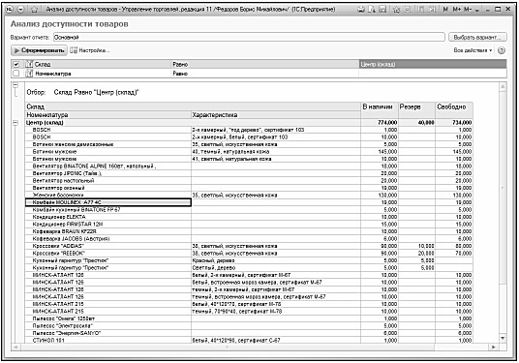Click the horizontal scrollbar right arrow
Viewport: 519px width, 363px height.
pyautogui.click(x=494, y=348)
